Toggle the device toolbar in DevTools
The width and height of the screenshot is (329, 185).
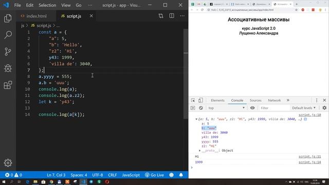(x=200, y=100)
